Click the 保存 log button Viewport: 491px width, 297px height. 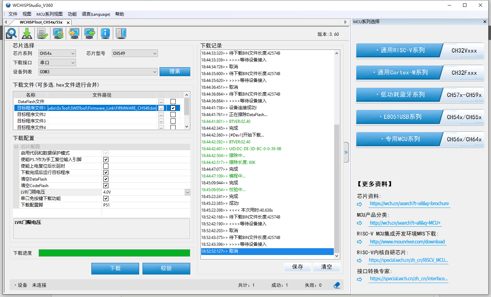point(298,267)
